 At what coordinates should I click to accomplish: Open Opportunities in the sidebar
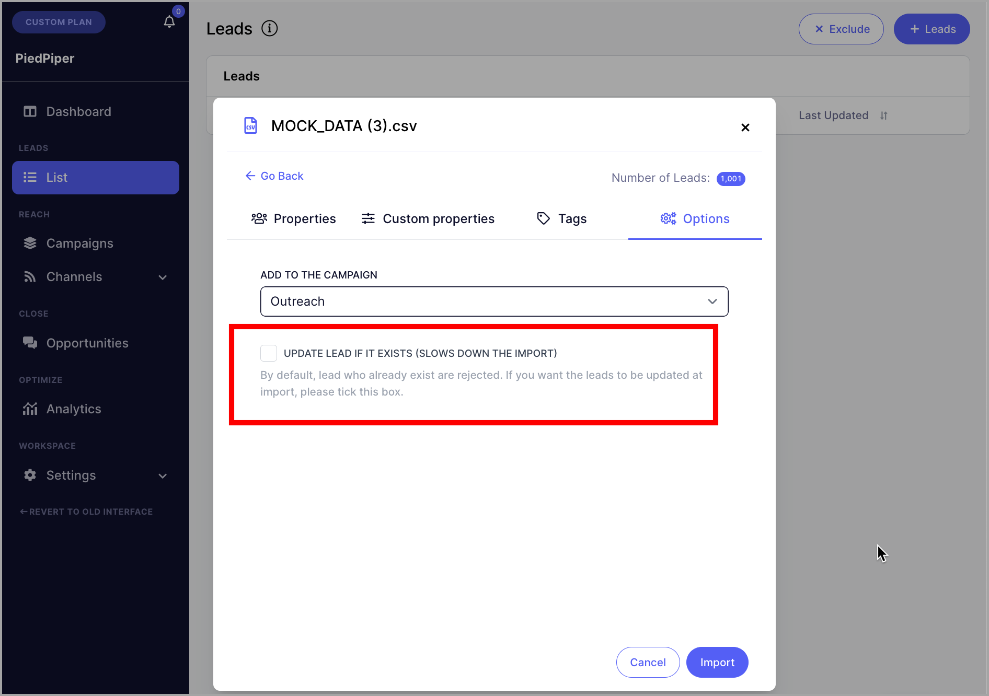(96, 343)
